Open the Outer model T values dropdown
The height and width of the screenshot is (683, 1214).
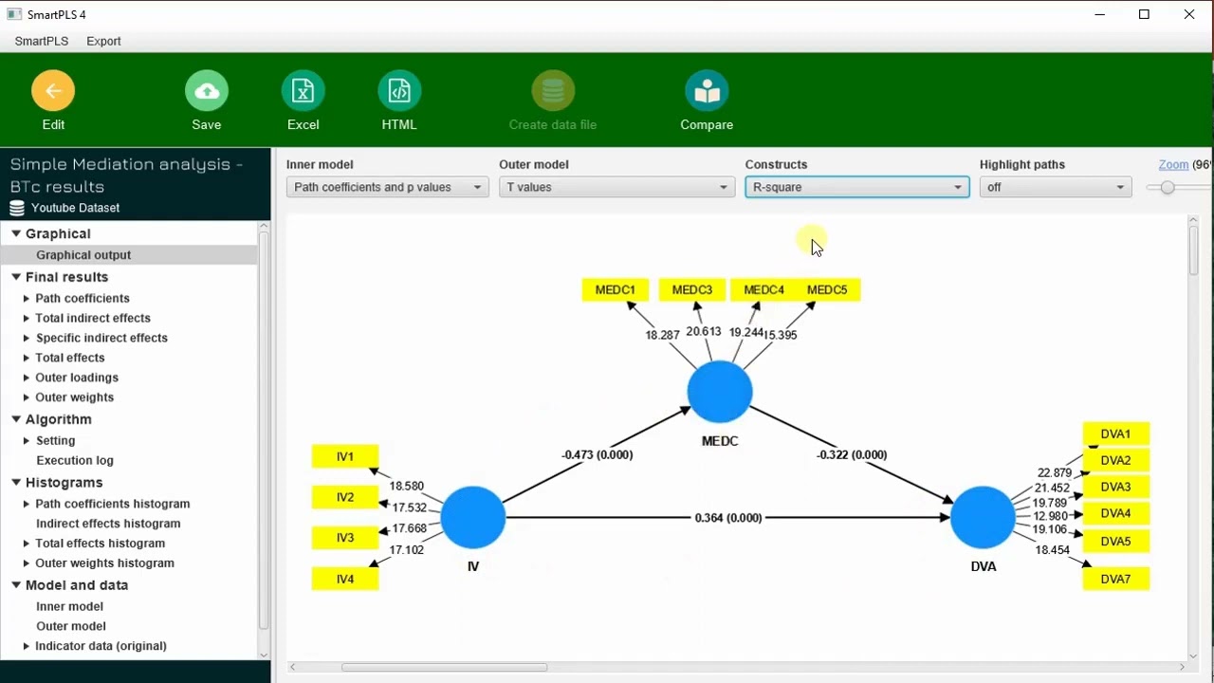pos(617,187)
